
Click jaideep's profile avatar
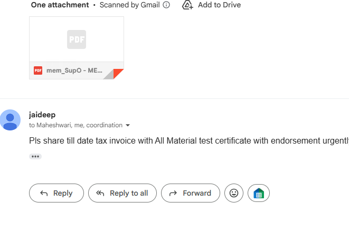pos(10,120)
